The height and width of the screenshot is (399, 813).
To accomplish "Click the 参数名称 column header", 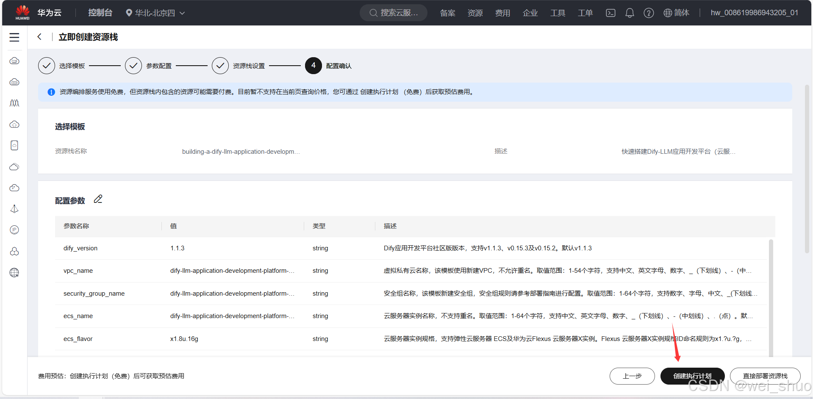I will tap(76, 226).
